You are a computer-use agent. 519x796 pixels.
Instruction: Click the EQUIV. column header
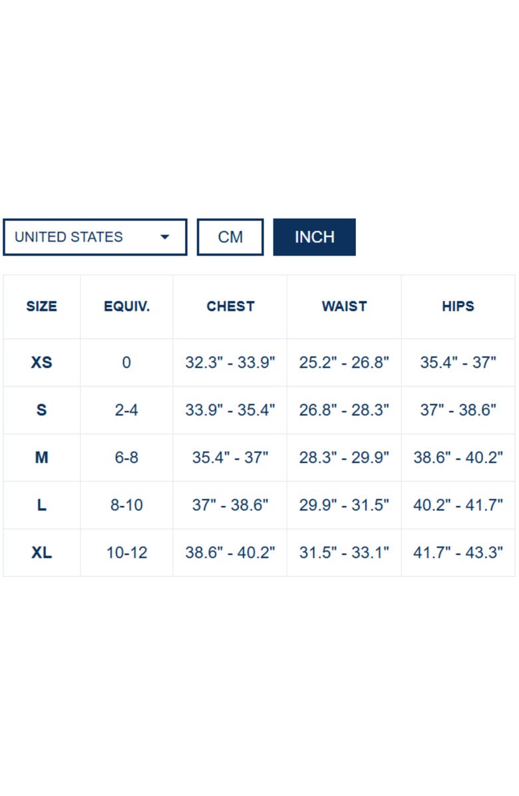tap(126, 306)
